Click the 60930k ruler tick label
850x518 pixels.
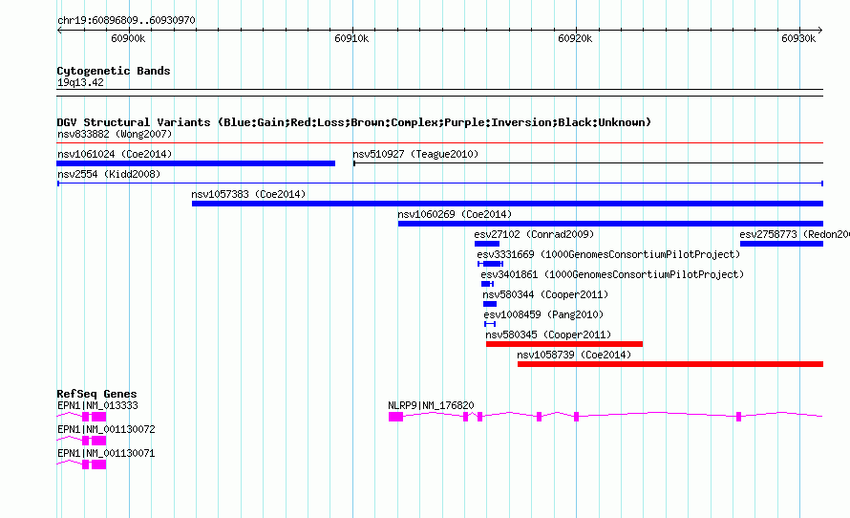[x=798, y=38]
